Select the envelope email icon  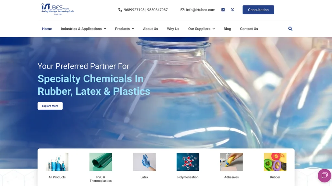point(182,10)
